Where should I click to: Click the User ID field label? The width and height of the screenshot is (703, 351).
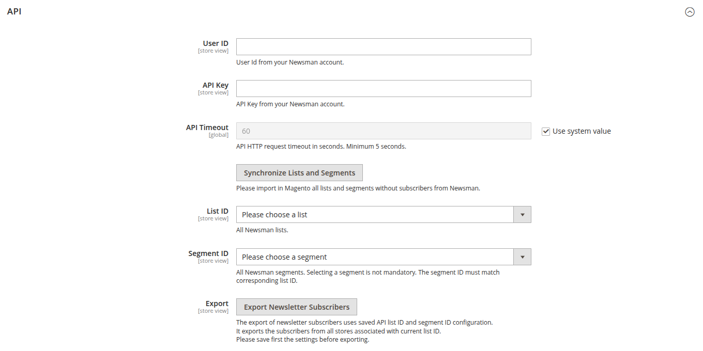point(215,43)
